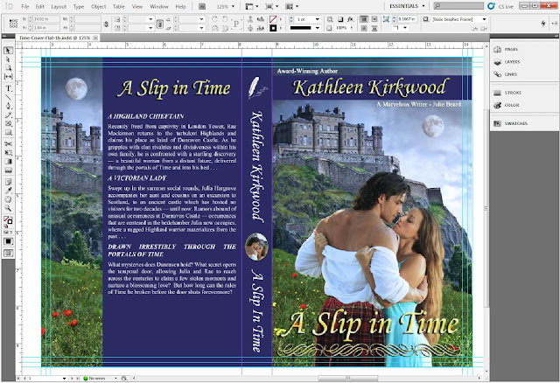Open the Color panel
This screenshot has width=560, height=383.
pyautogui.click(x=511, y=105)
